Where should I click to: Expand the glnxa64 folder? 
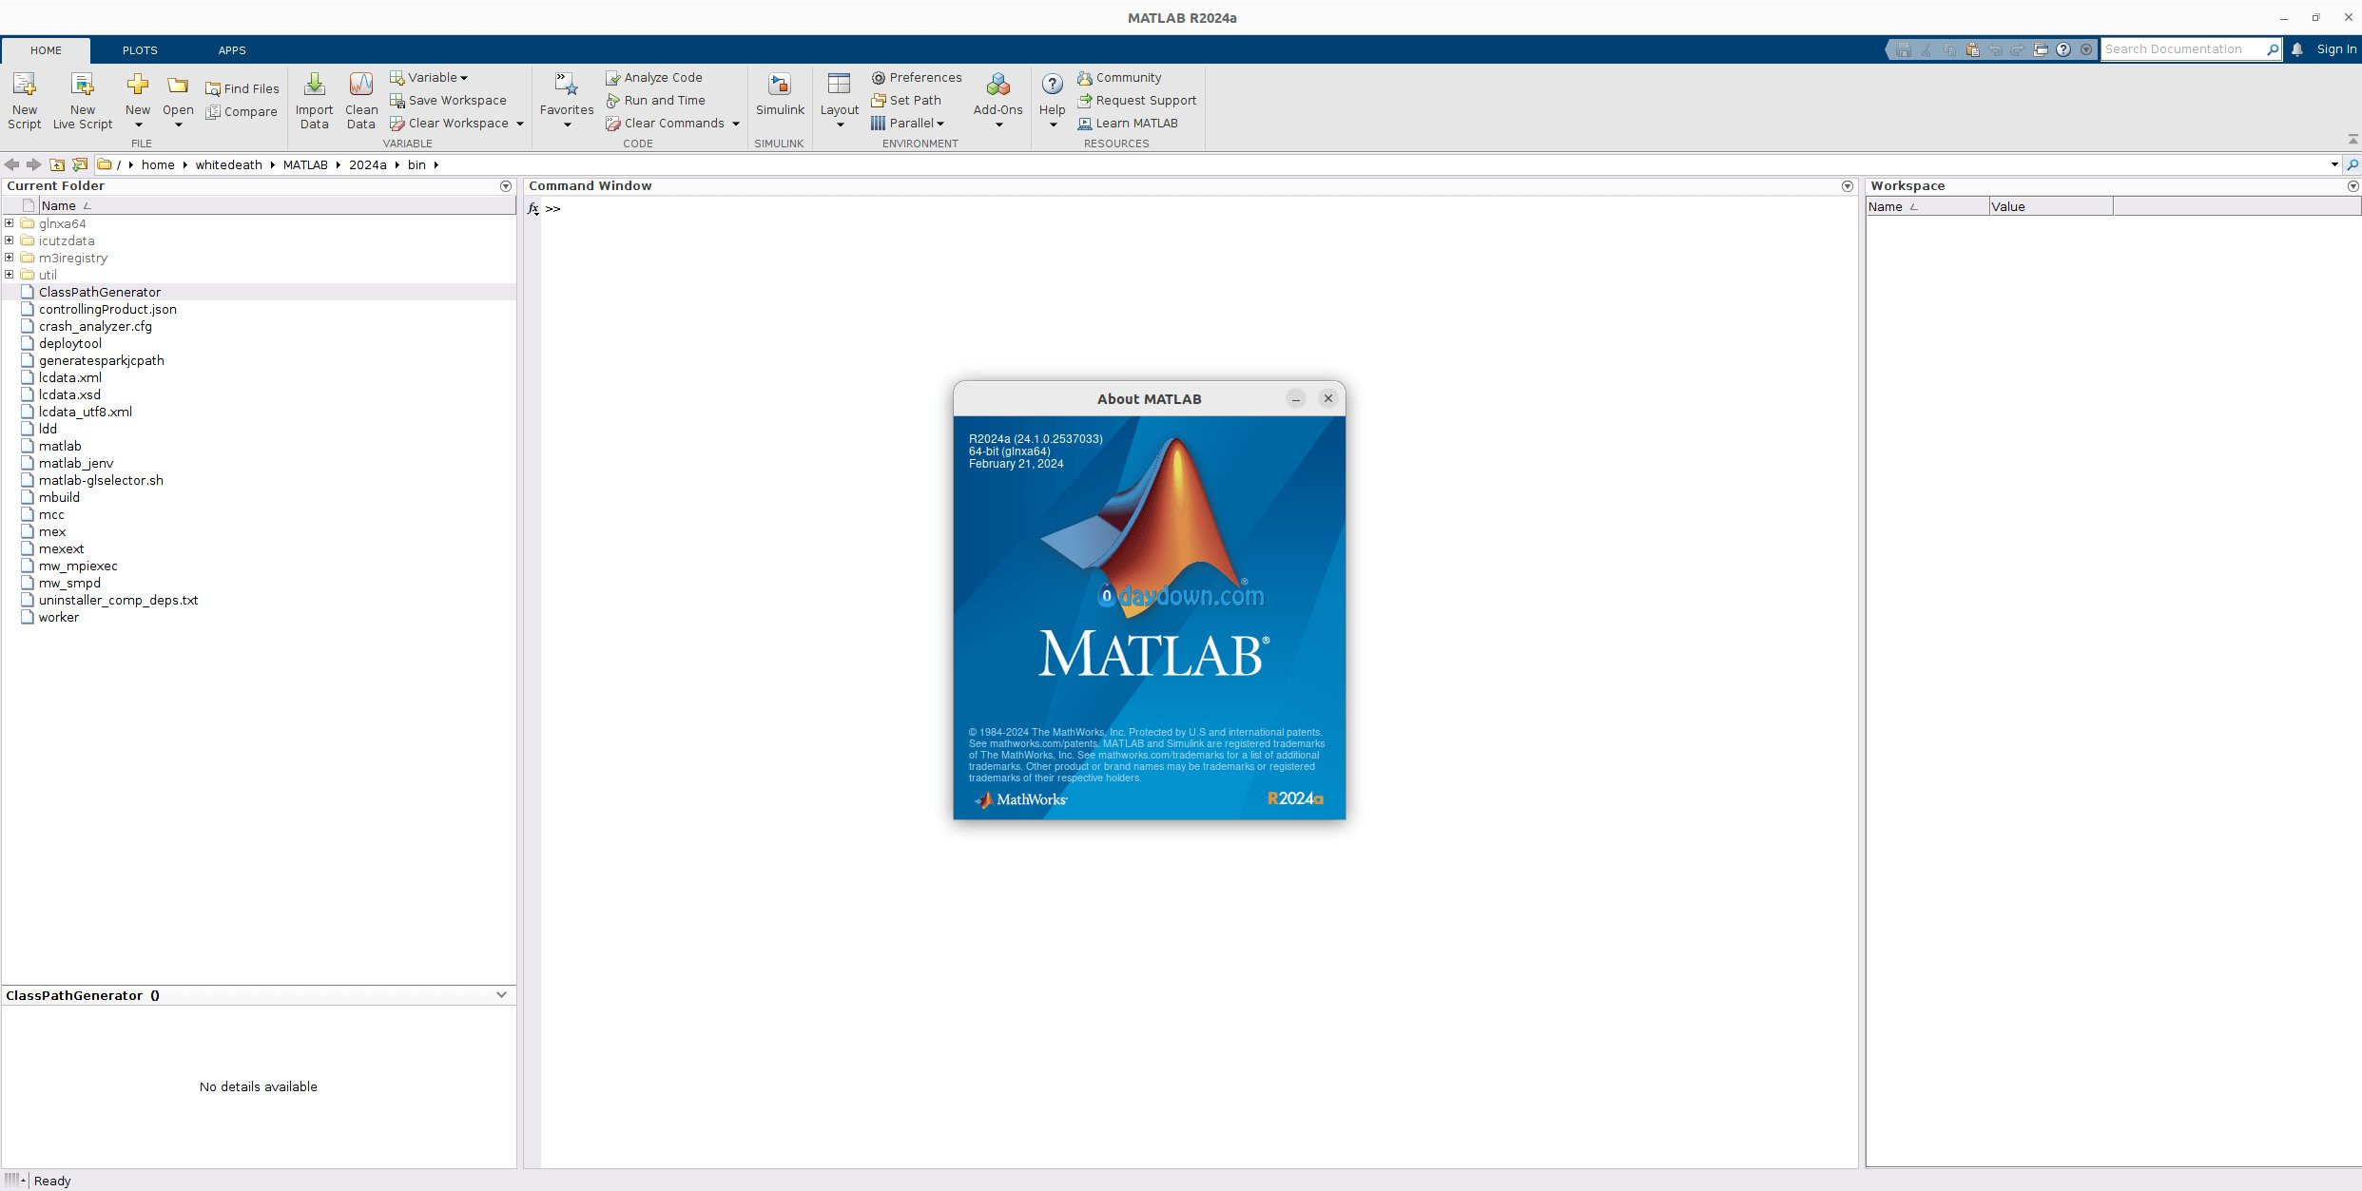pyautogui.click(x=10, y=223)
